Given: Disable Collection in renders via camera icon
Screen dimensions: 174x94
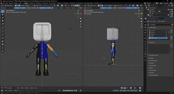Looking at the screenshot, I should [172, 10].
